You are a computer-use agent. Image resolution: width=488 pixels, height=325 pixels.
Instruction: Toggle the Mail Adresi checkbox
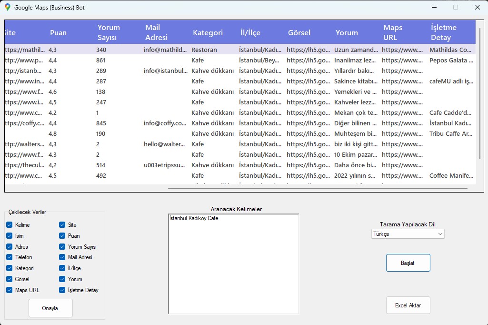click(x=62, y=257)
